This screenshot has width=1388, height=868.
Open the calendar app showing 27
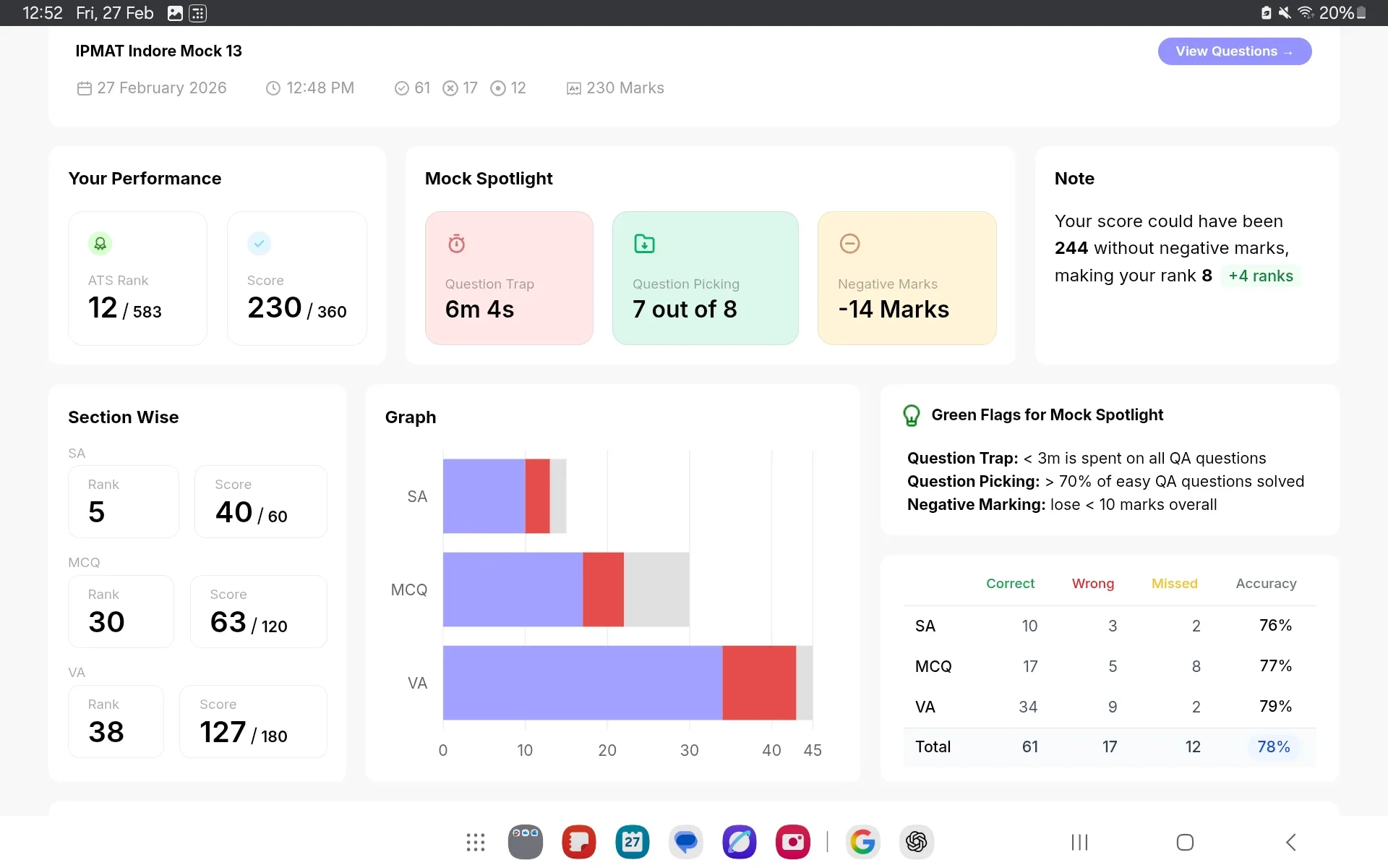633,842
